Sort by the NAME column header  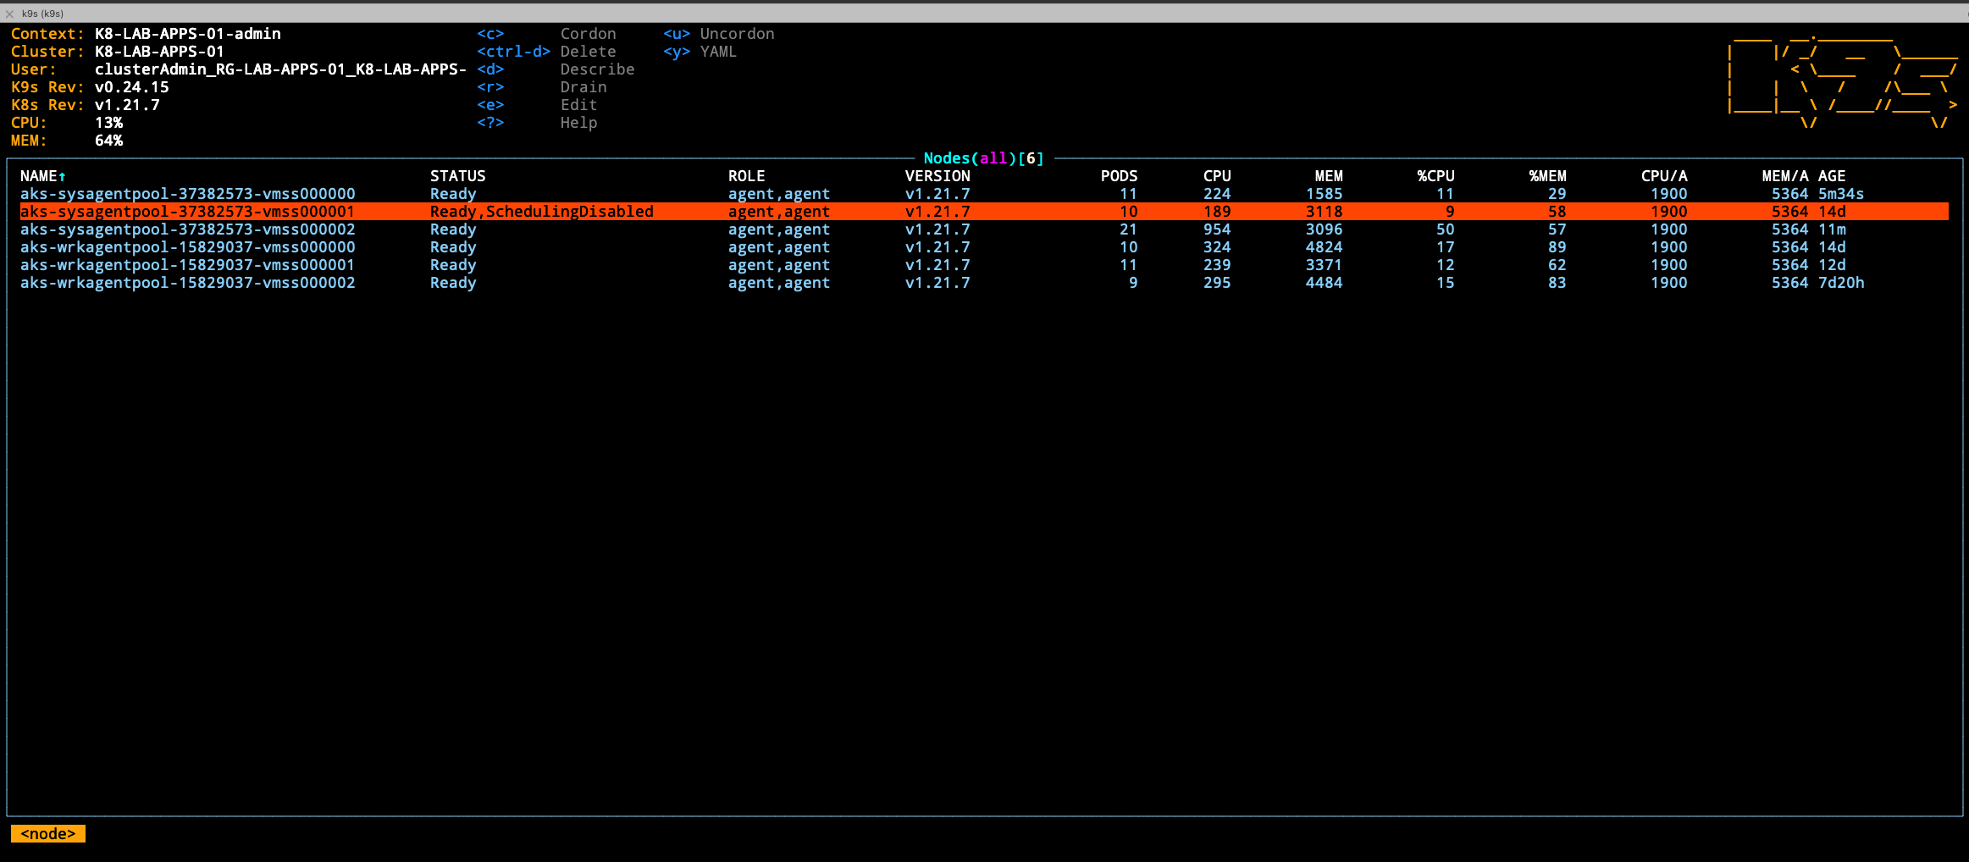tap(43, 176)
